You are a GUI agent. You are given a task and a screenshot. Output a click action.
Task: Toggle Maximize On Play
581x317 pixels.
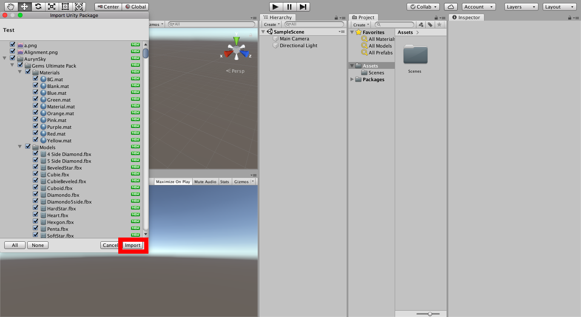(173, 181)
